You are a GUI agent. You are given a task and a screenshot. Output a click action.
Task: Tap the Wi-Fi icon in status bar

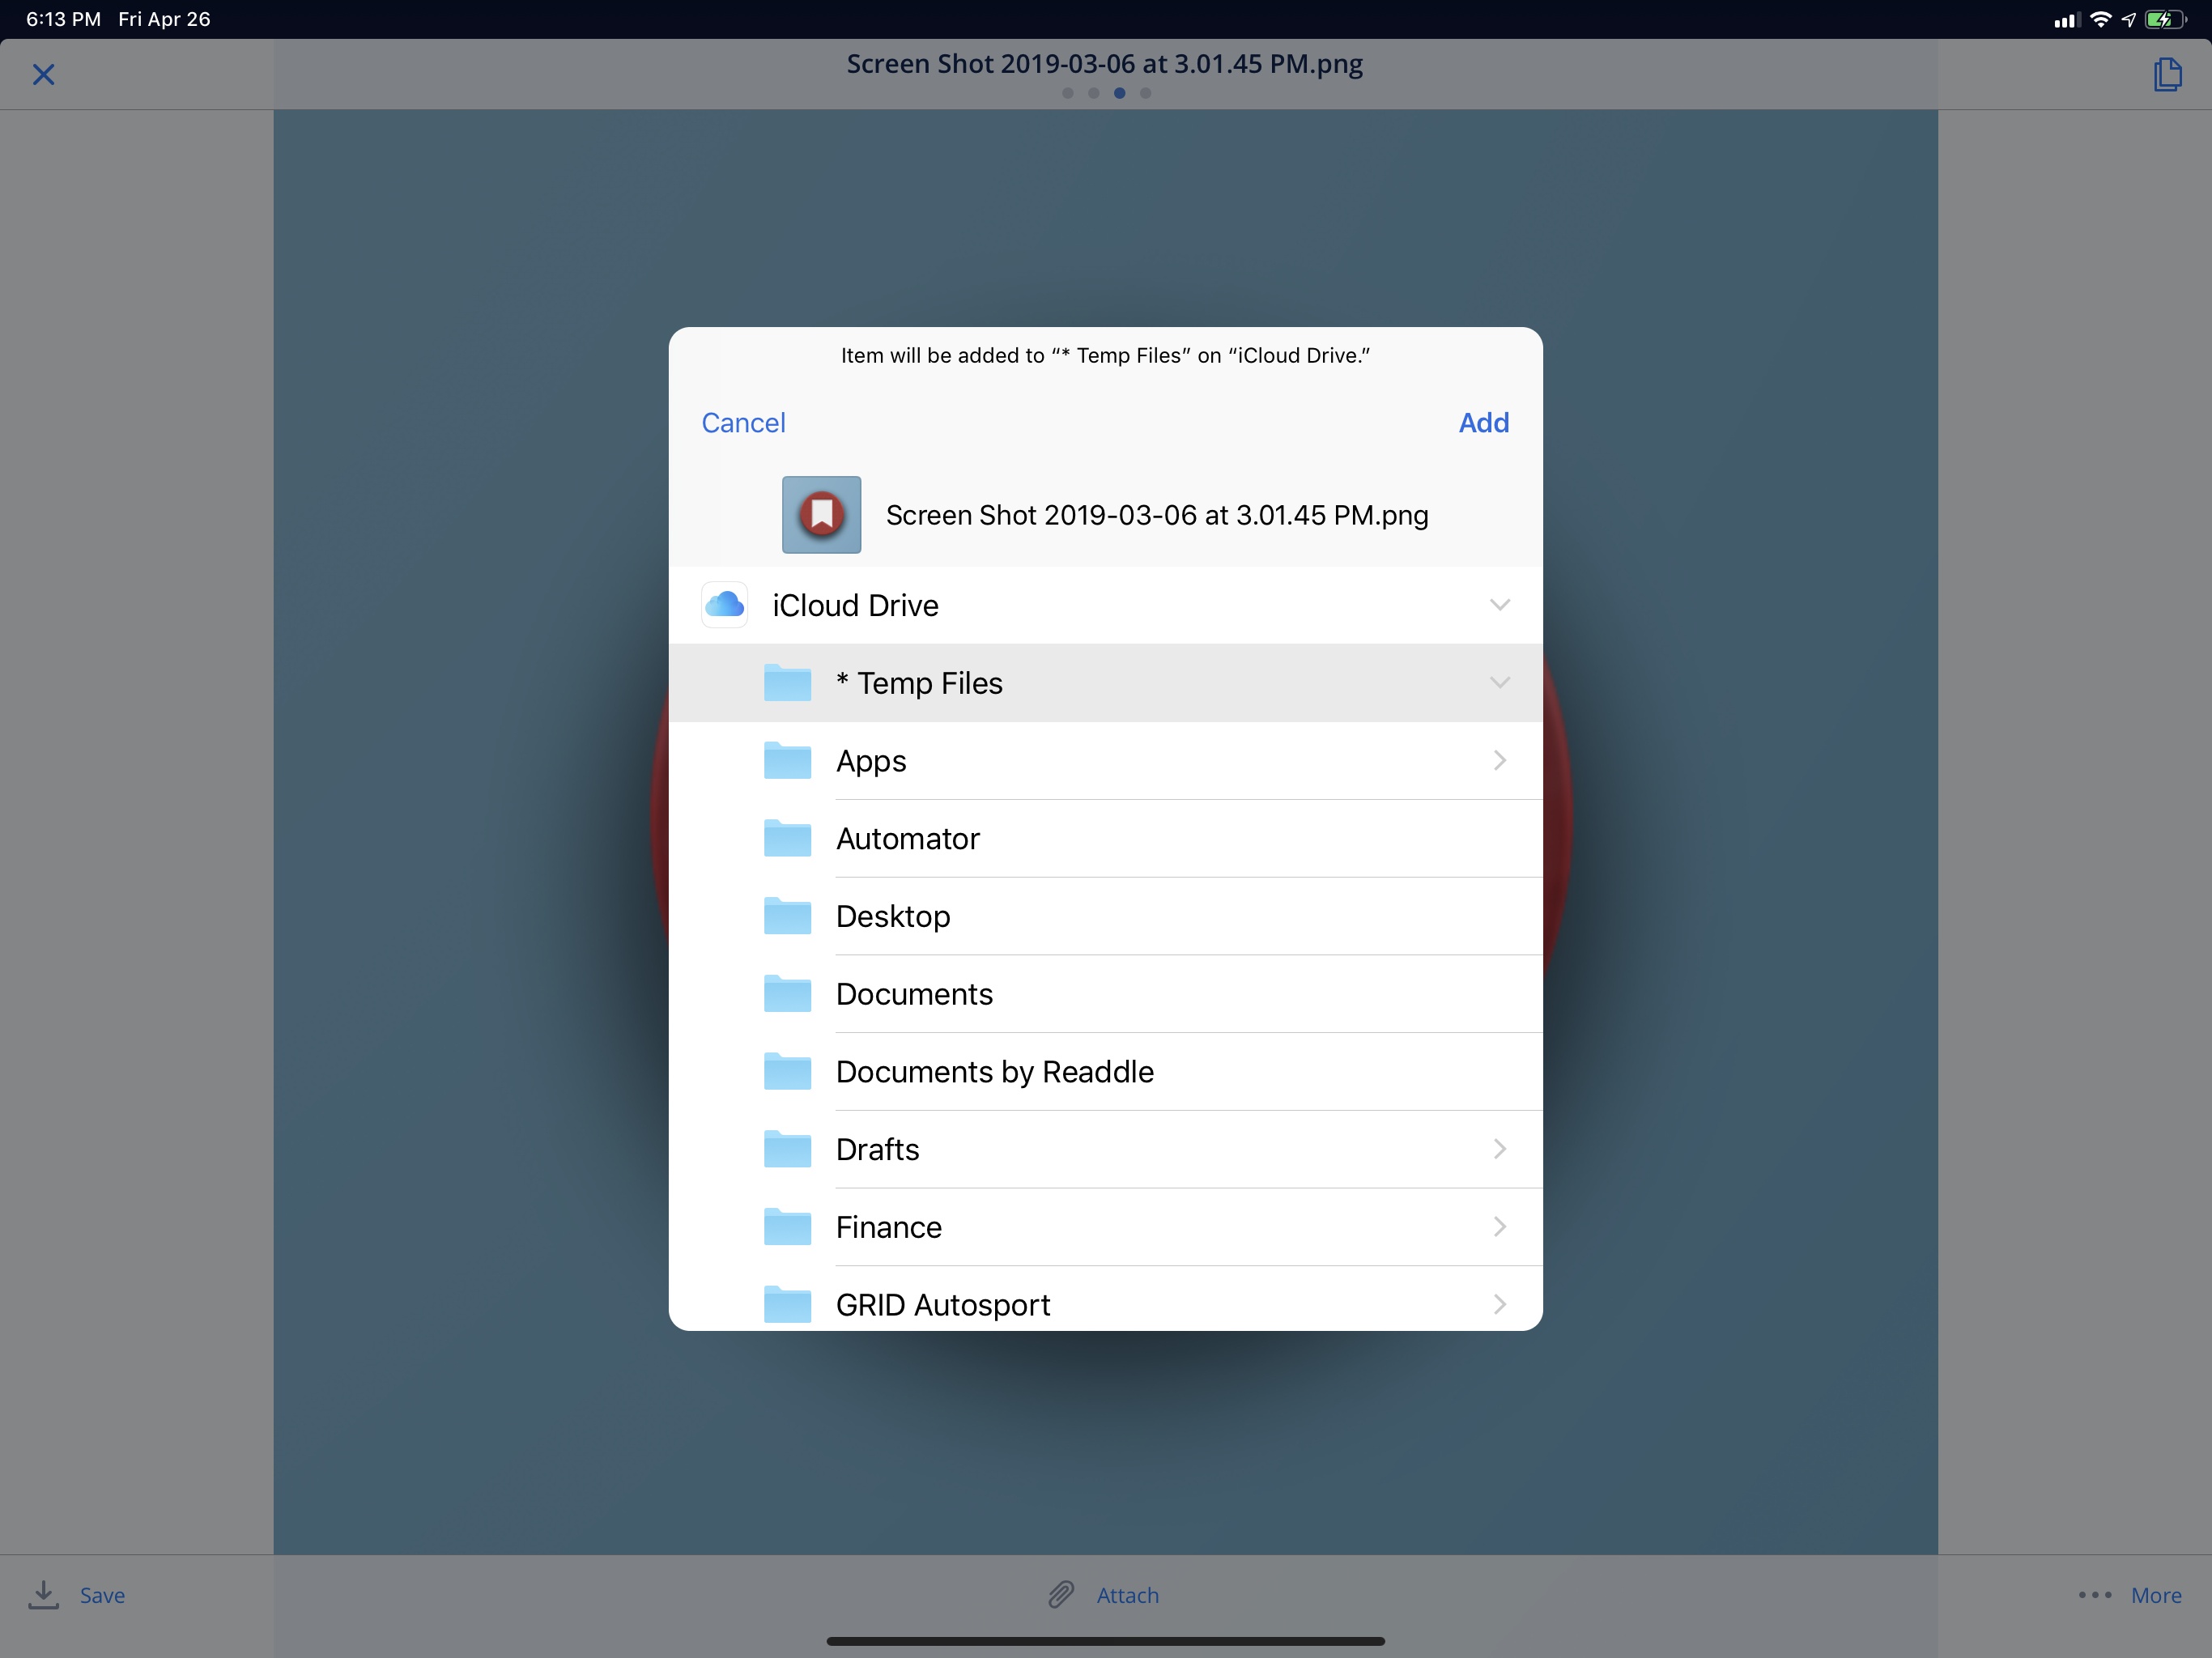coord(2100,19)
